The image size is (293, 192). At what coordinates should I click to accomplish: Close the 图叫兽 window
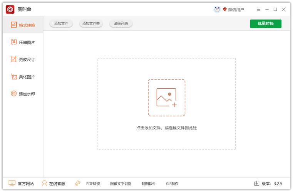284,9
